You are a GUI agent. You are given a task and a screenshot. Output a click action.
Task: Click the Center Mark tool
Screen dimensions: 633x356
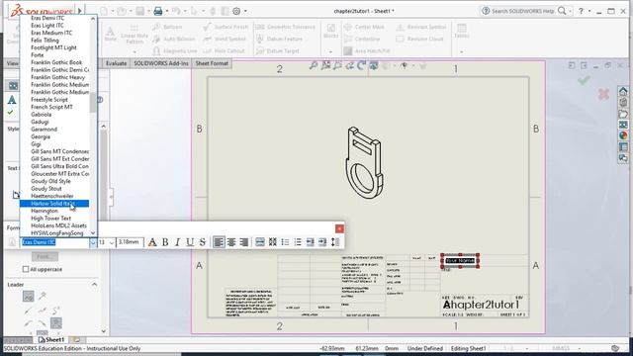pyautogui.click(x=364, y=27)
